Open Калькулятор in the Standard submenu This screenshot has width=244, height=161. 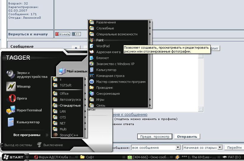point(118,70)
